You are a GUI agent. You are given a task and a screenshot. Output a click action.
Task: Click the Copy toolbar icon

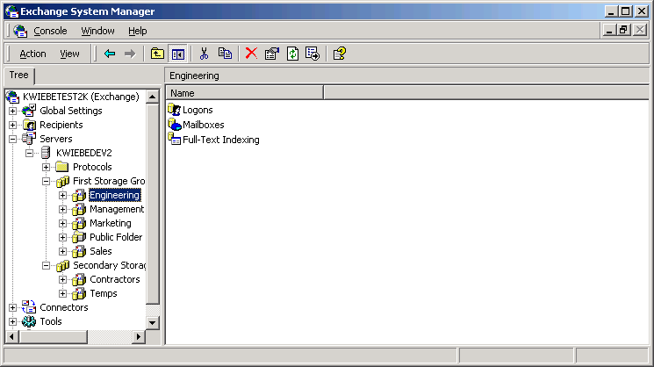(225, 54)
